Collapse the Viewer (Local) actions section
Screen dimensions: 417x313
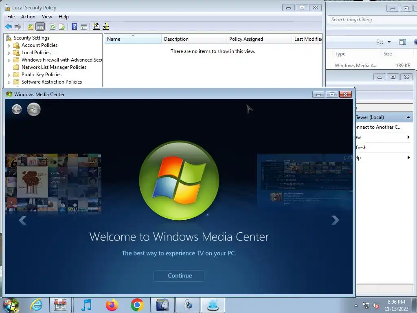click(408, 117)
